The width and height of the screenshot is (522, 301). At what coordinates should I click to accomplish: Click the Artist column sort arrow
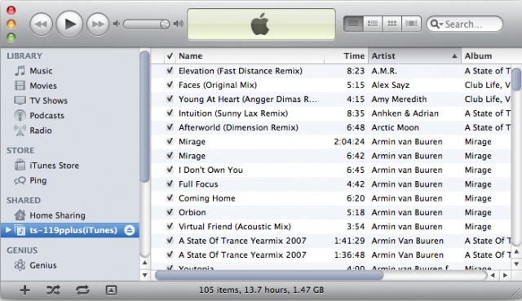[454, 56]
